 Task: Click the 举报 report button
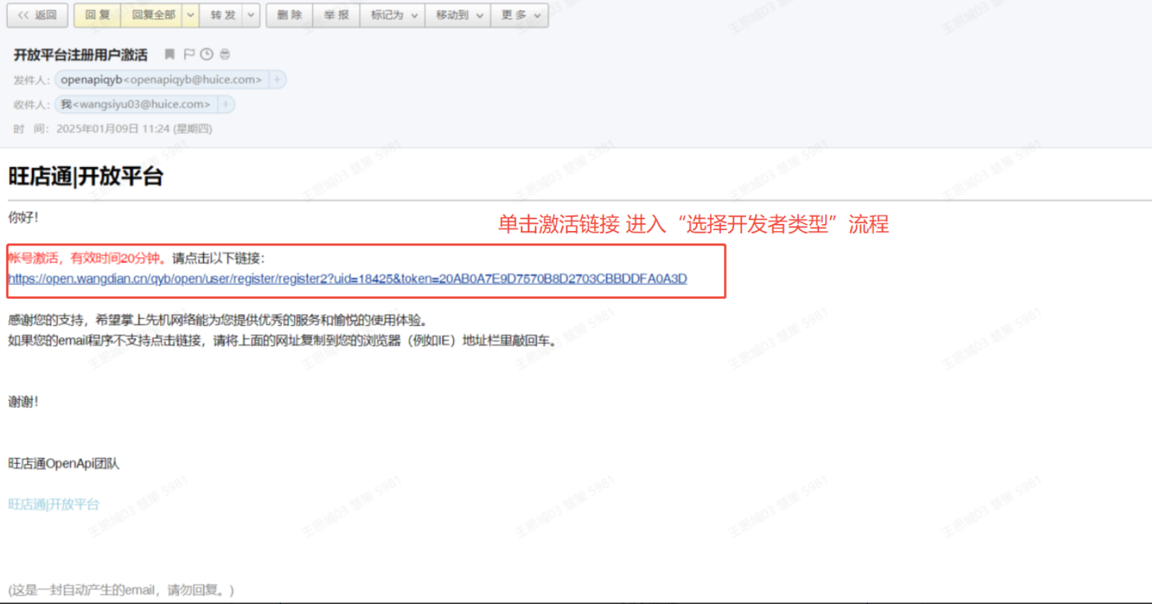pyautogui.click(x=337, y=15)
